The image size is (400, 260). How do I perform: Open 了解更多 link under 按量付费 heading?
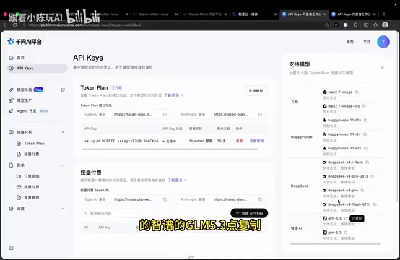[x=177, y=180]
